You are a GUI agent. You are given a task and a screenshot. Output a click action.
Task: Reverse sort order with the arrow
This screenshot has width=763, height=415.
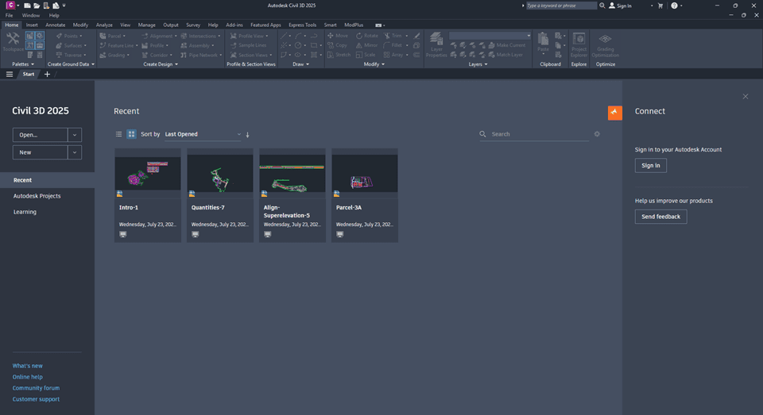[247, 135]
